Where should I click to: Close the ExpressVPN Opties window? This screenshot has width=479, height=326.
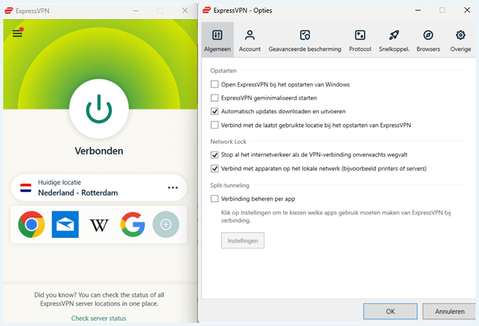click(467, 10)
